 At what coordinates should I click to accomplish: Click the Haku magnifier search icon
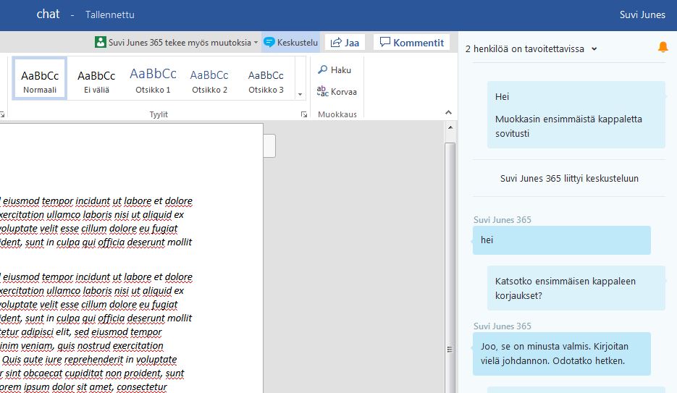323,70
